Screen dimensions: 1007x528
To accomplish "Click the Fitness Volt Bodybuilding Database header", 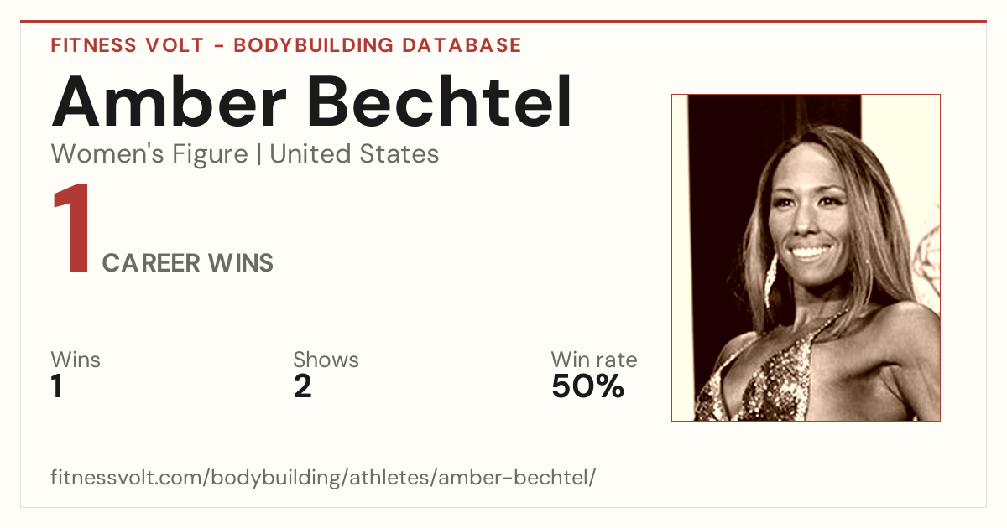I will tap(286, 45).
